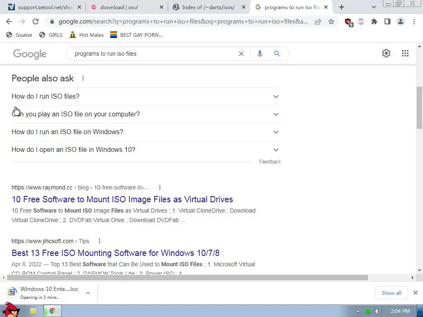The height and width of the screenshot is (317, 423).
Task: Switch to the download | osu! tab
Action: coord(126,7)
